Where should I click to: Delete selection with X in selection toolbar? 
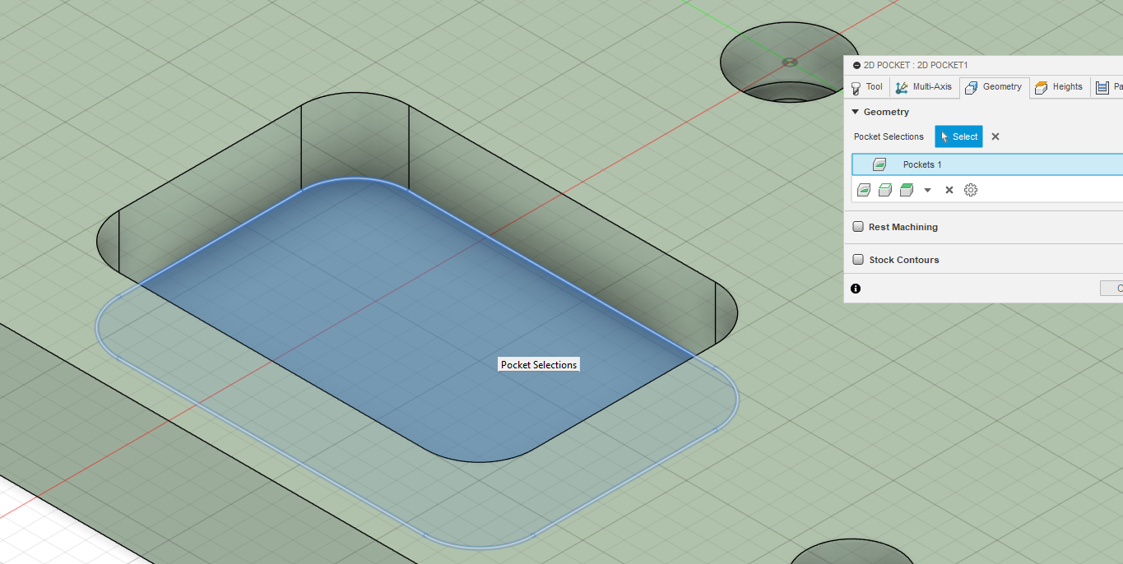pyautogui.click(x=949, y=190)
